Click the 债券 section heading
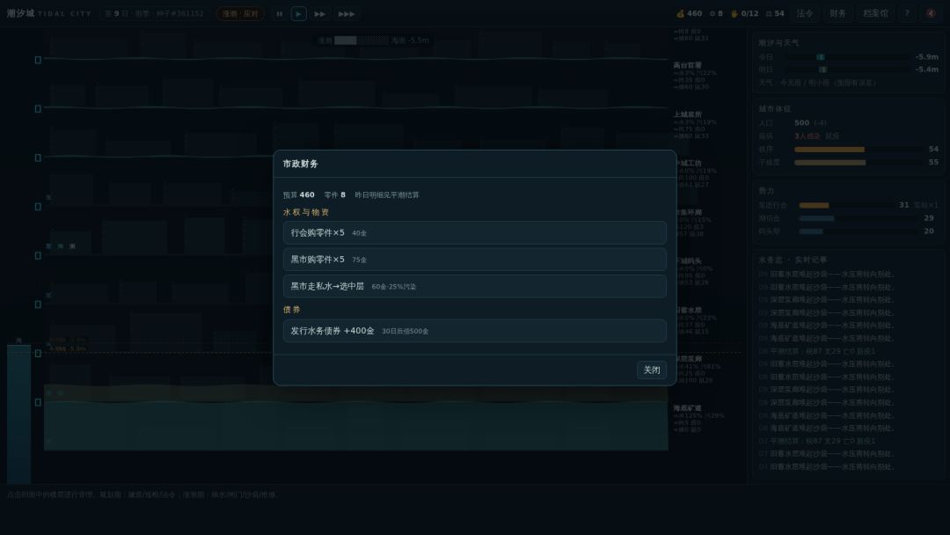950x535 pixels. click(x=291, y=310)
